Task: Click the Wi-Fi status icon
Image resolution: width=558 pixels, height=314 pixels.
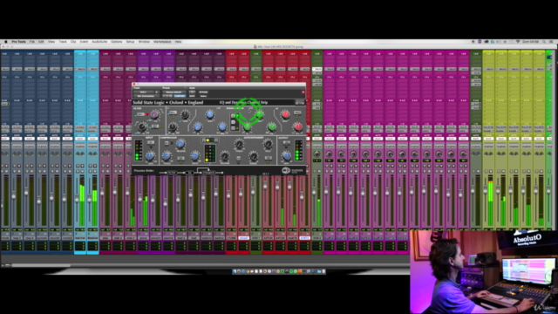Action: (518, 42)
